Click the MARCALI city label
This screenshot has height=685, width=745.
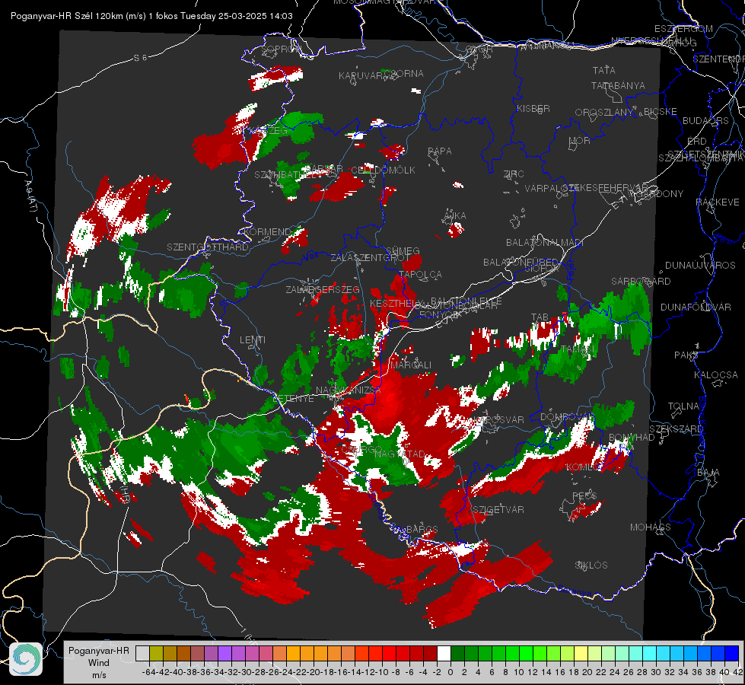tap(411, 365)
